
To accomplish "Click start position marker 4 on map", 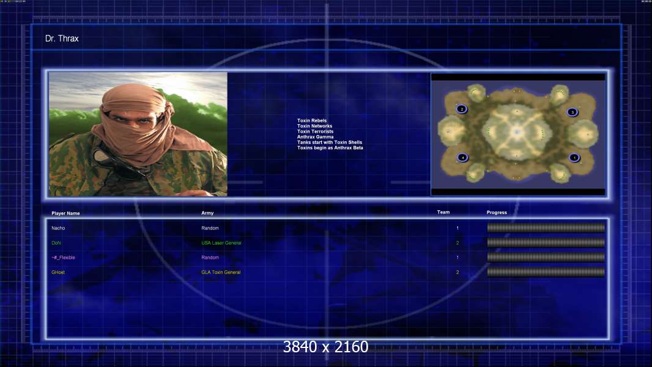I will coord(462,158).
